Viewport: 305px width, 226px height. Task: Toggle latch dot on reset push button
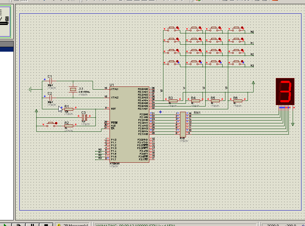[x=56, y=123]
